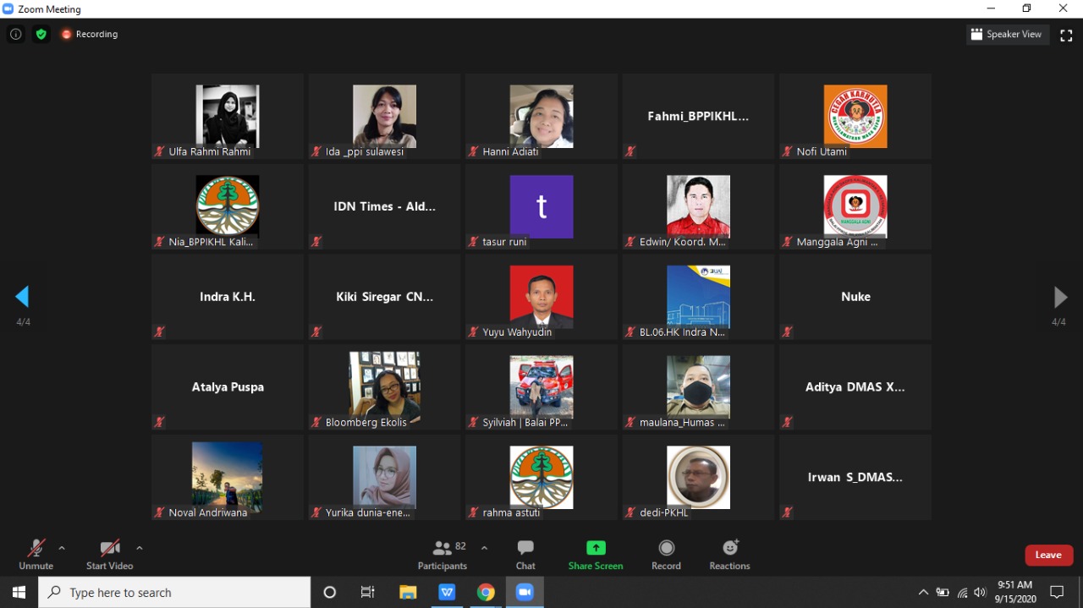Click the Share Screen button

[596, 554]
